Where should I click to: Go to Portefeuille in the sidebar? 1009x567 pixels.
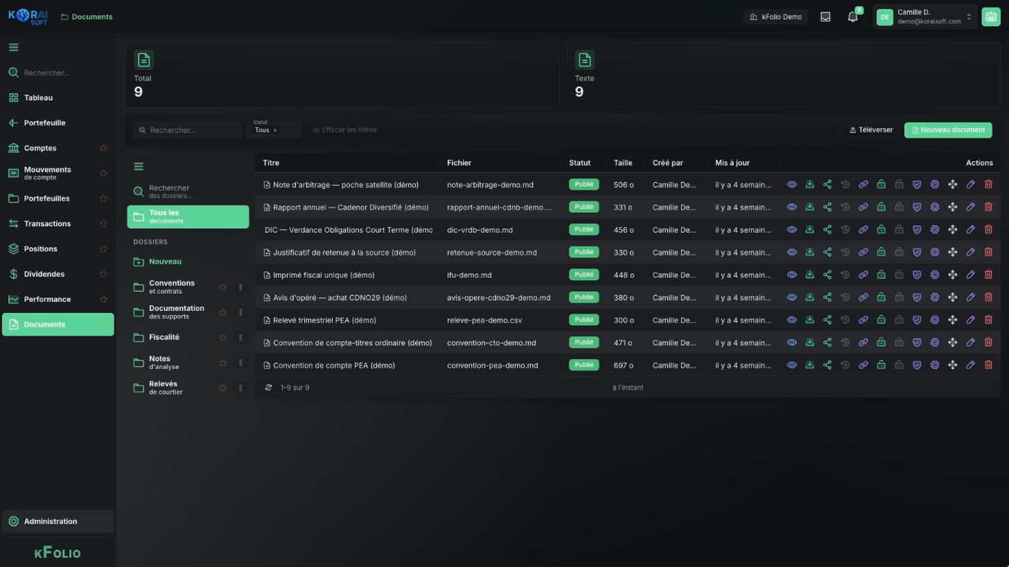click(58, 123)
